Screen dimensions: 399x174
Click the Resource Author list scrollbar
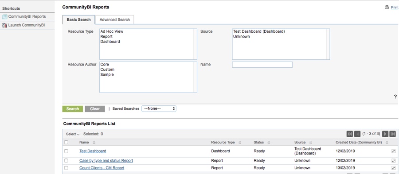point(195,77)
